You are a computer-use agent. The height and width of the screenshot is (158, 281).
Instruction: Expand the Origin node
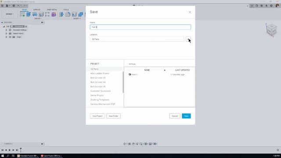[6, 37]
